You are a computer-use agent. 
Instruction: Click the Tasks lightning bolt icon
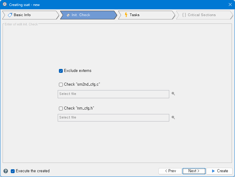[126, 15]
